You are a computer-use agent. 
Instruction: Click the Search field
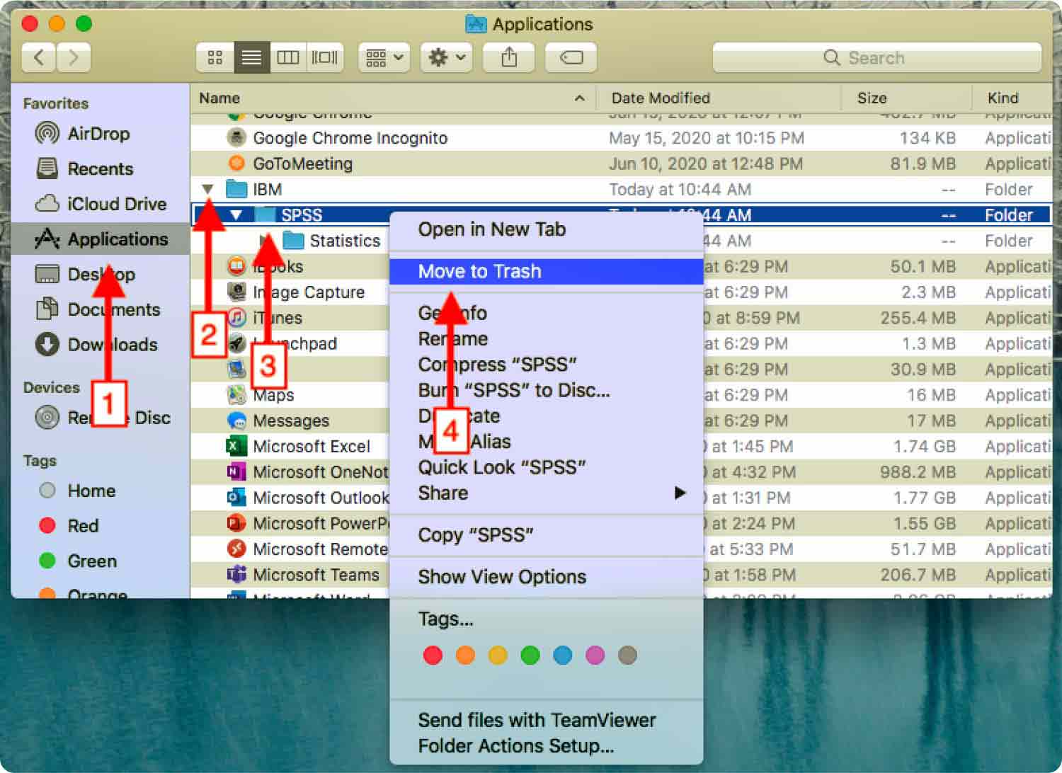(877, 57)
